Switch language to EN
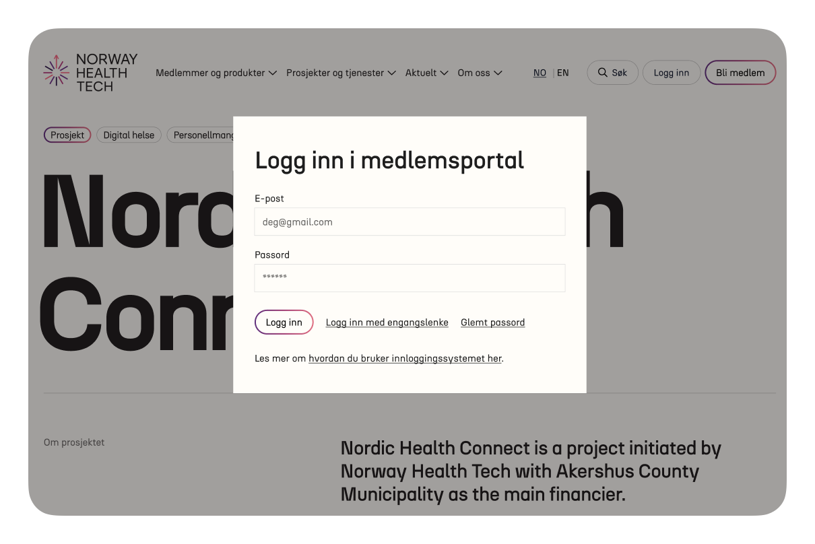The width and height of the screenshot is (815, 544). tap(562, 73)
